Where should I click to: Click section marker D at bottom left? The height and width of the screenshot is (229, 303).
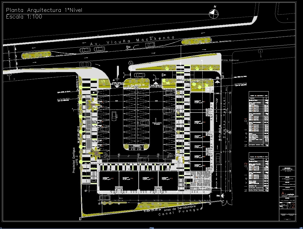pyautogui.click(x=80, y=219)
